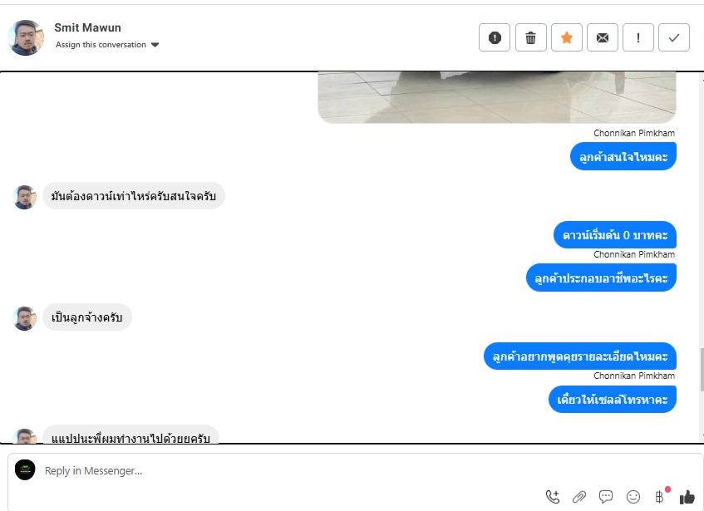704x511 pixels.
Task: Start a call with the phone-plus icon
Action: [x=553, y=497]
